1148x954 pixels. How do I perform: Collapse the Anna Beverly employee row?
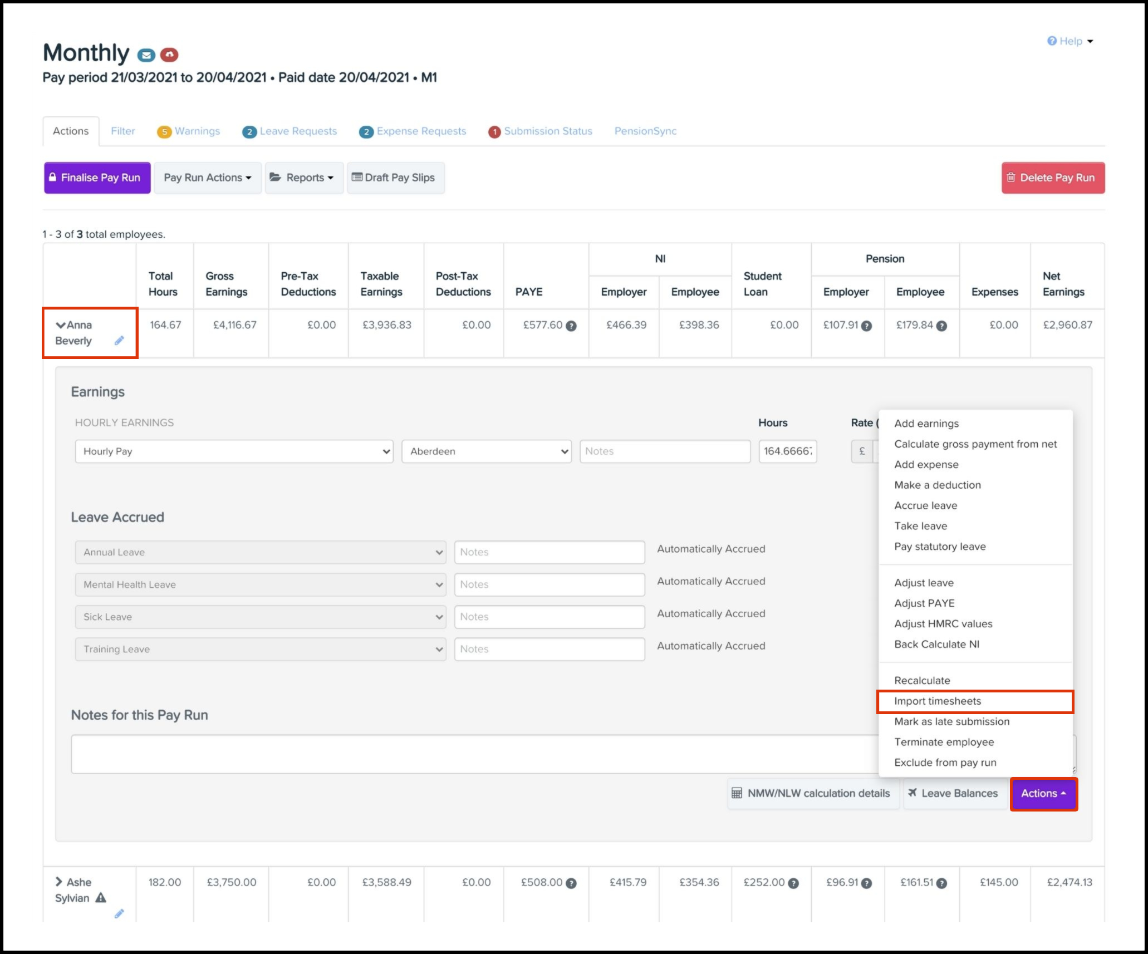pos(60,325)
